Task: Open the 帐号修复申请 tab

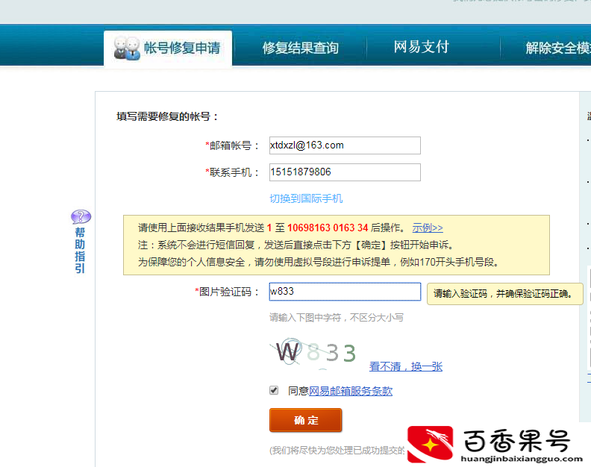Action: click(168, 48)
